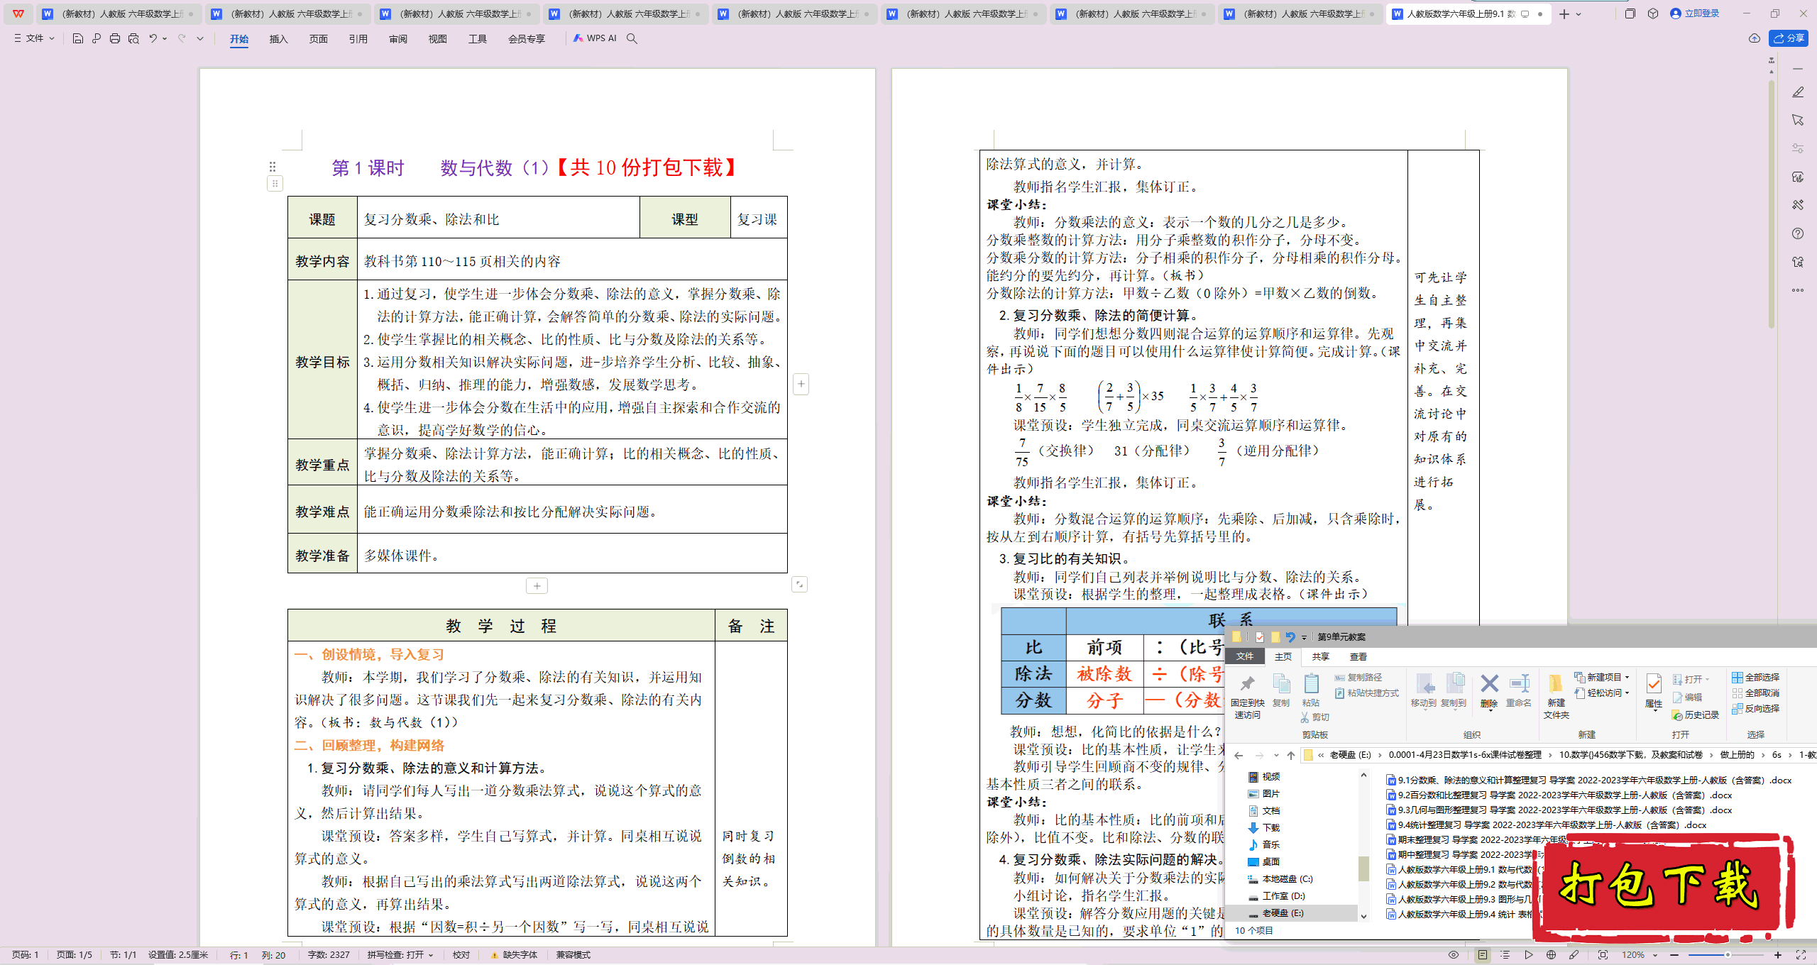This screenshot has height=965, width=1817.
Task: Click New Folder icon in Explorer ribbon
Action: (1556, 696)
